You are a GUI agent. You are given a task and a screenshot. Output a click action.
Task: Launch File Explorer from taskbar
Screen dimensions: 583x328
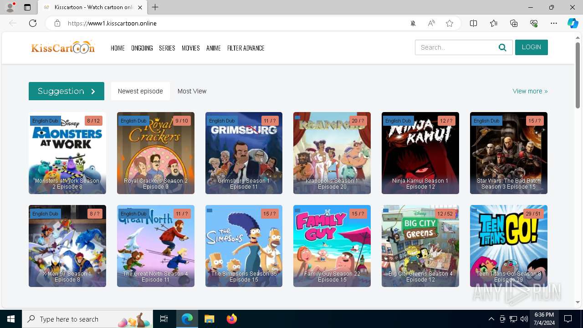[209, 319]
